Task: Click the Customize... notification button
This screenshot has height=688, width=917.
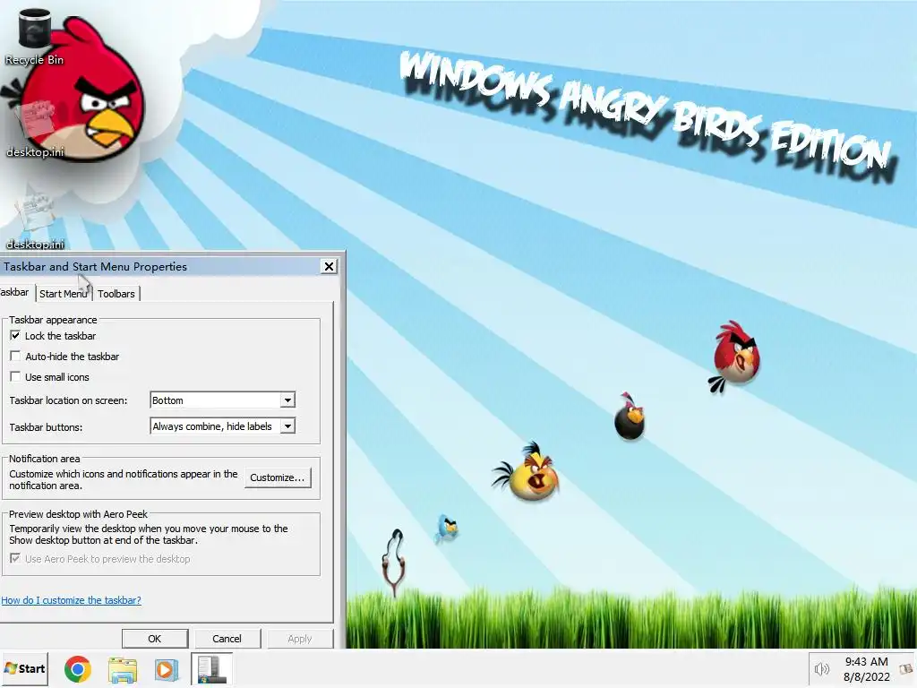Action: click(x=278, y=477)
